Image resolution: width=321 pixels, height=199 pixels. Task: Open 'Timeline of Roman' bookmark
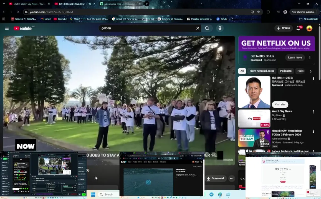170,19
